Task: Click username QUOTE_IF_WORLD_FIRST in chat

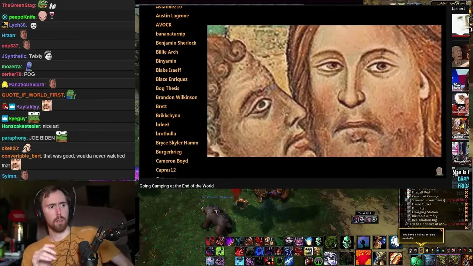Action: tap(33, 95)
